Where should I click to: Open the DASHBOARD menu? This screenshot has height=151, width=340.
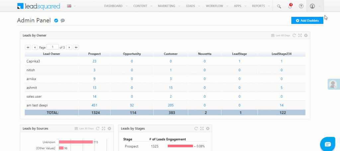click(113, 6)
